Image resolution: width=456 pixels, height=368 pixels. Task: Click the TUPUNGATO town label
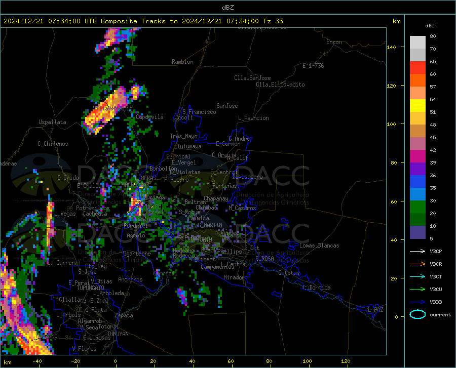(91, 288)
